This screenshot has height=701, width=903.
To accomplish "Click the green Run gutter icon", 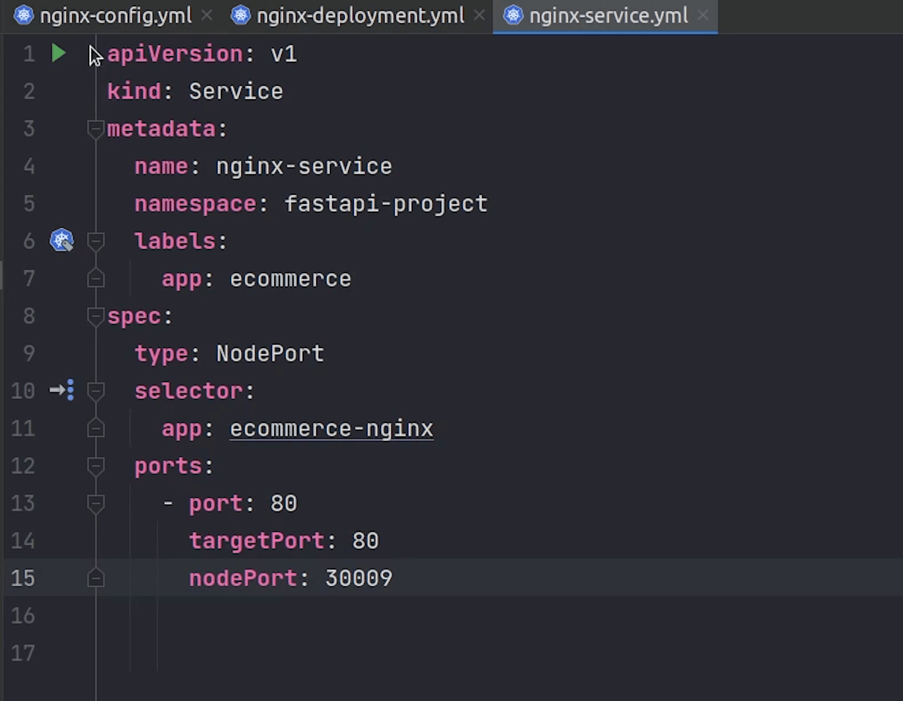I will click(x=58, y=53).
